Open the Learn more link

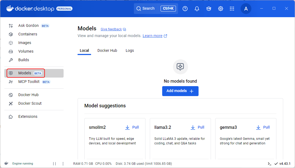[152, 36]
